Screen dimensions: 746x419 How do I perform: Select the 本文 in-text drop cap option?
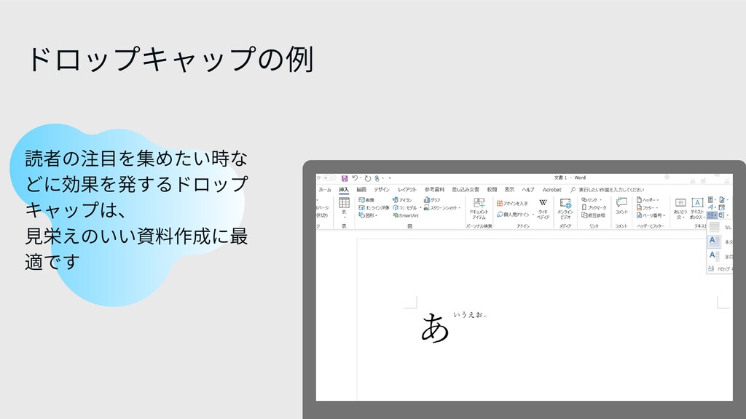[x=720, y=242]
